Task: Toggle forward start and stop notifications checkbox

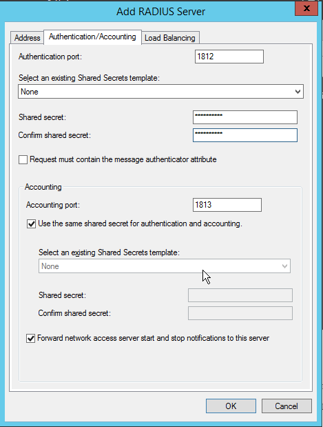Action: point(31,338)
